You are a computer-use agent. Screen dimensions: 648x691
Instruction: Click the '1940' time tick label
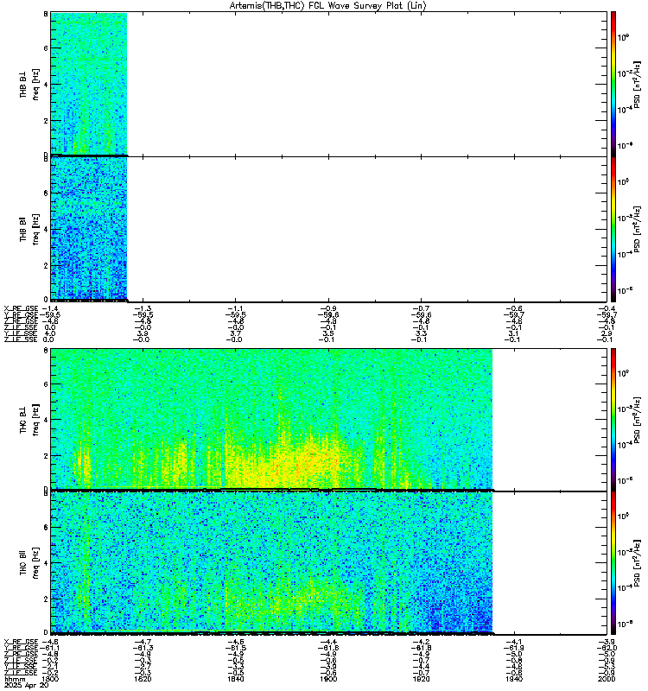(x=513, y=679)
